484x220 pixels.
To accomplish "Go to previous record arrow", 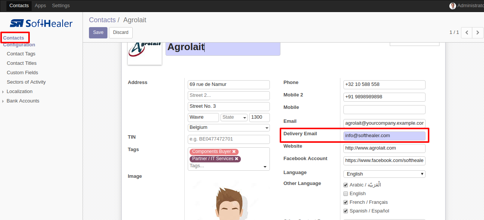I will click(x=467, y=32).
